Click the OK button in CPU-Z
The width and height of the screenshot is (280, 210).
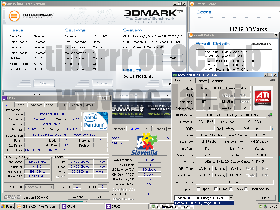tap(100, 197)
